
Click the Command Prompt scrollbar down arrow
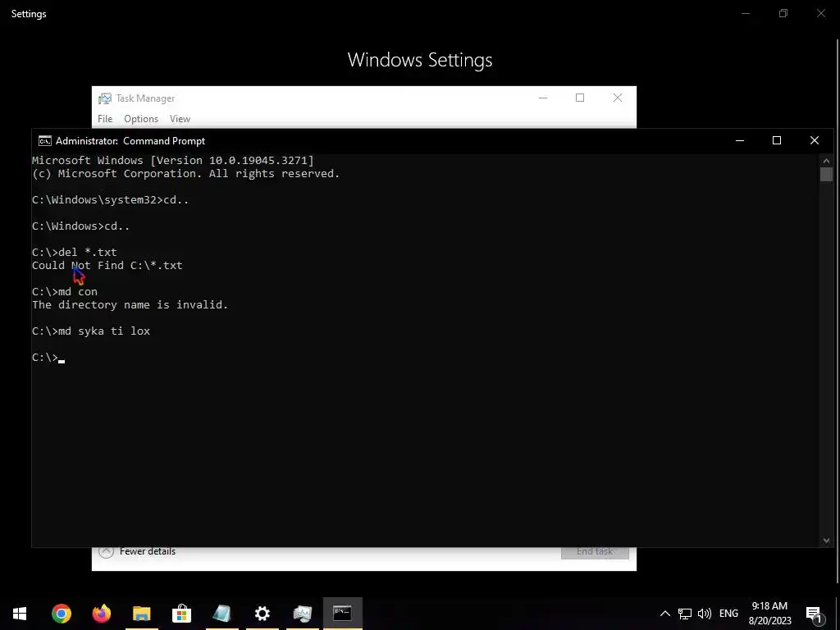pos(826,541)
